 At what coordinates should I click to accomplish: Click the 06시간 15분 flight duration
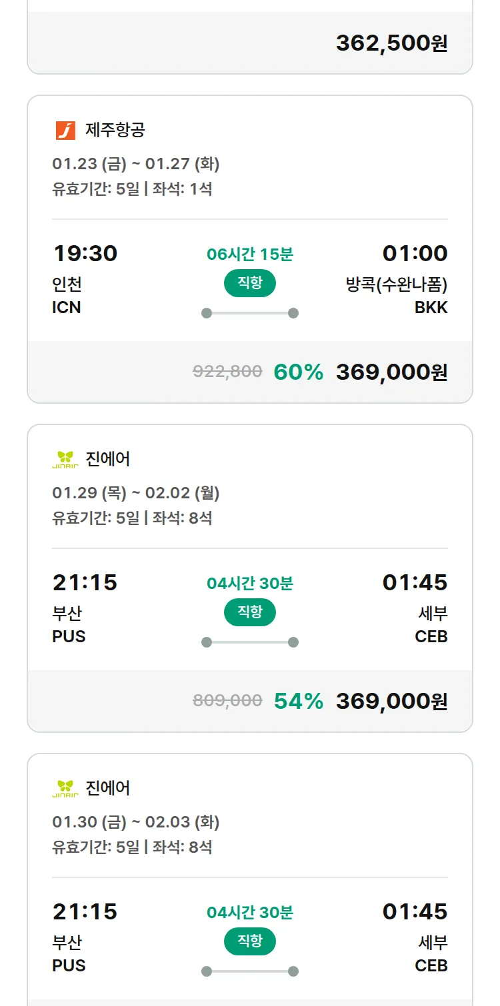(x=250, y=254)
